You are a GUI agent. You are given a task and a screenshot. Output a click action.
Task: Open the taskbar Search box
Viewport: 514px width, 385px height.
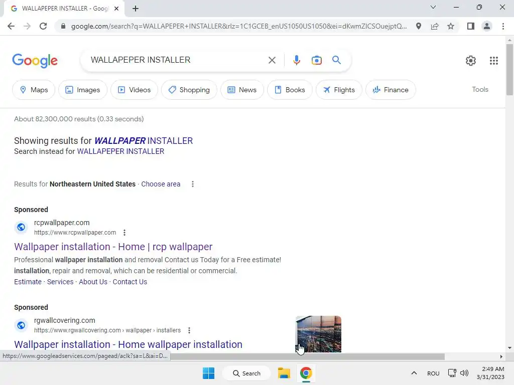(x=246, y=373)
